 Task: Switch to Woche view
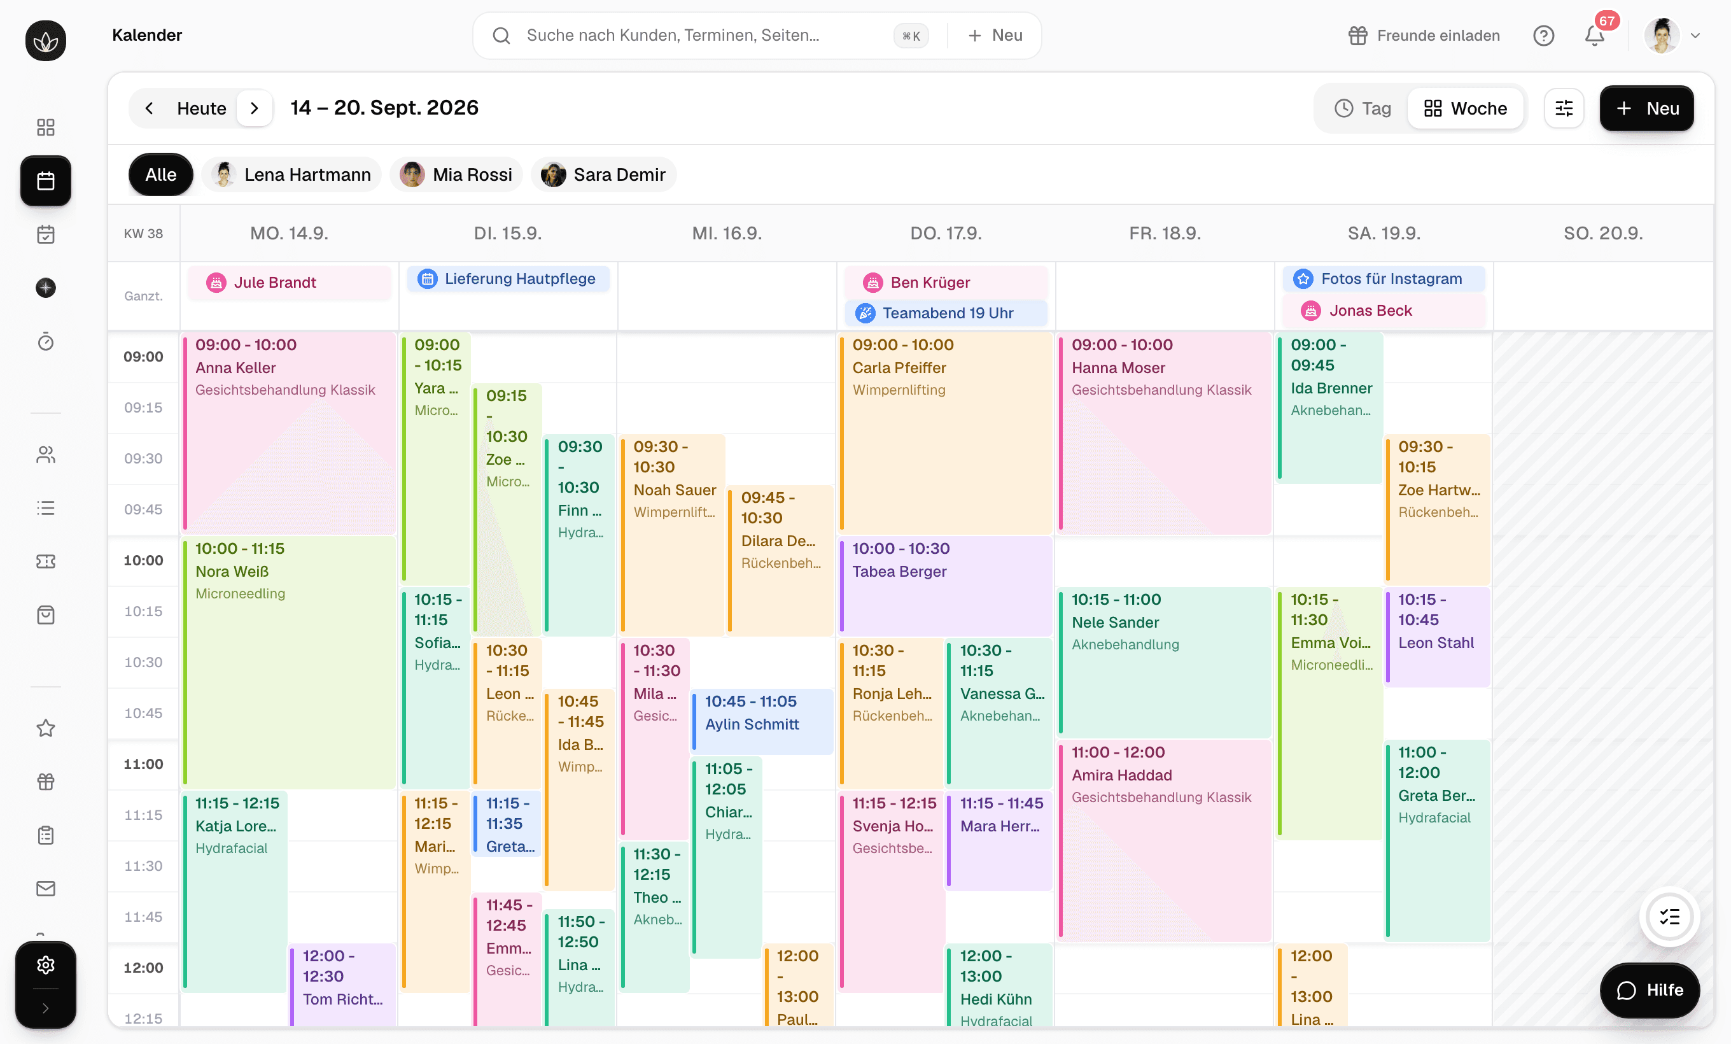[x=1466, y=108]
